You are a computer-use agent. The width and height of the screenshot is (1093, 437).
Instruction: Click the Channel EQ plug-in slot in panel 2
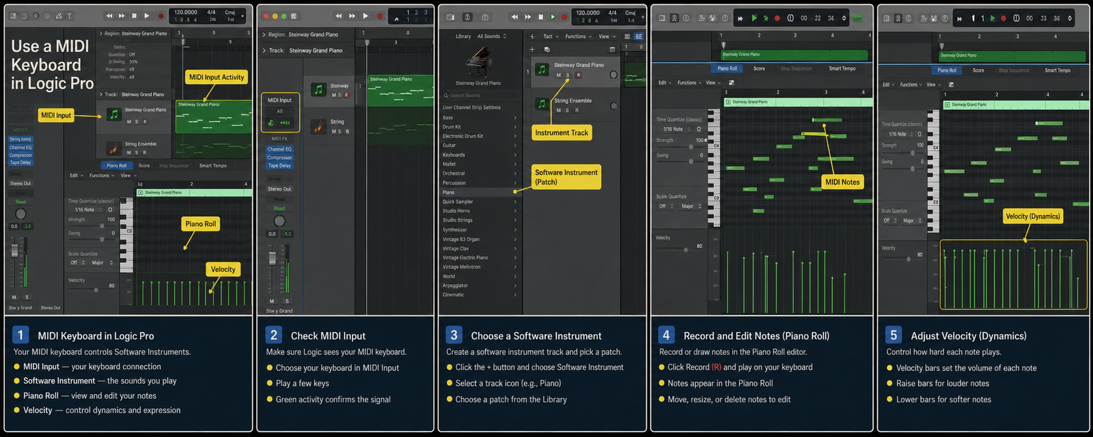coord(279,149)
